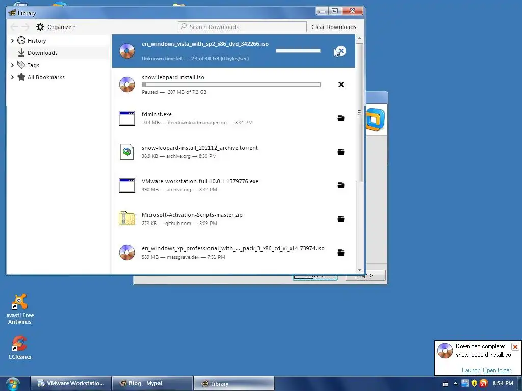The image size is (522, 391).
Task: Cancel the Windows Vista ISO download
Action: tap(341, 51)
